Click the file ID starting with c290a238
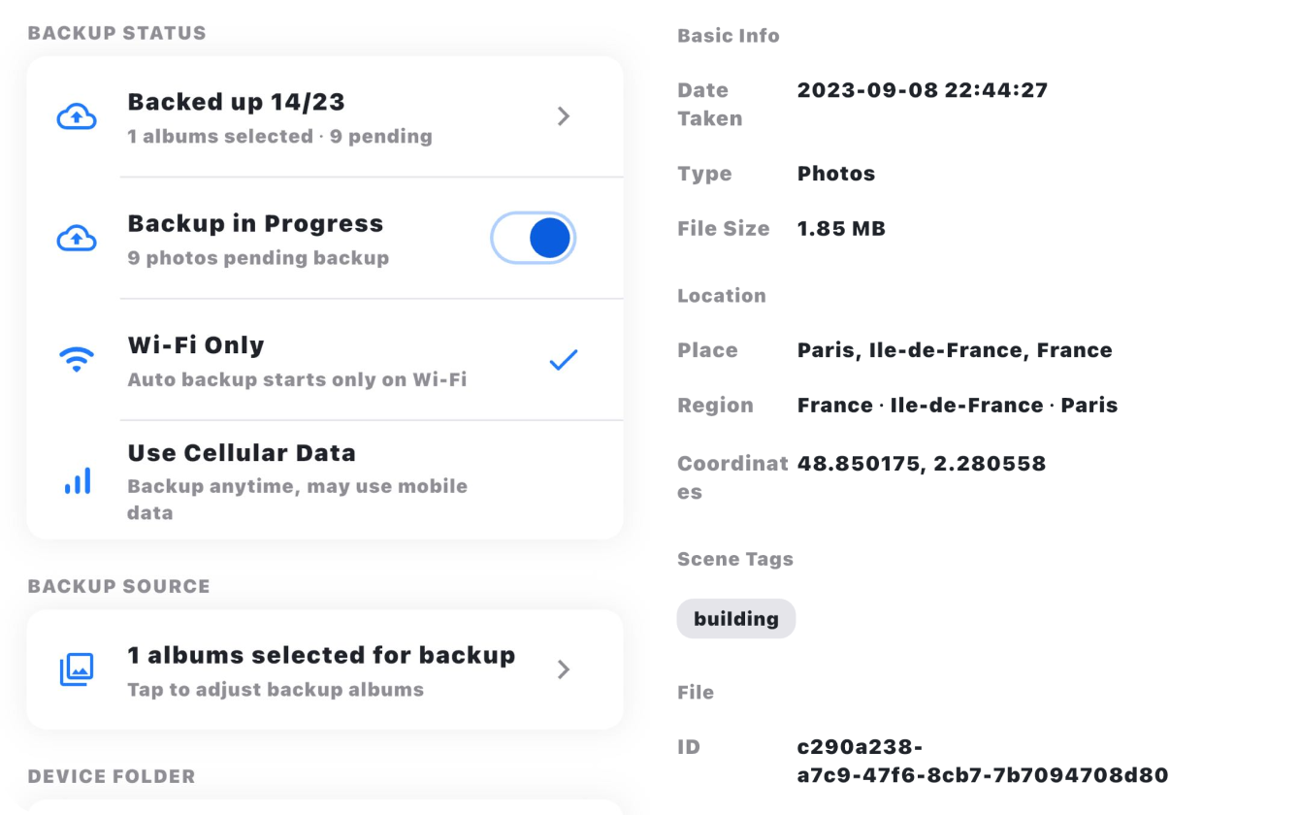Screen dimensions: 1300x815 pyautogui.click(x=983, y=761)
